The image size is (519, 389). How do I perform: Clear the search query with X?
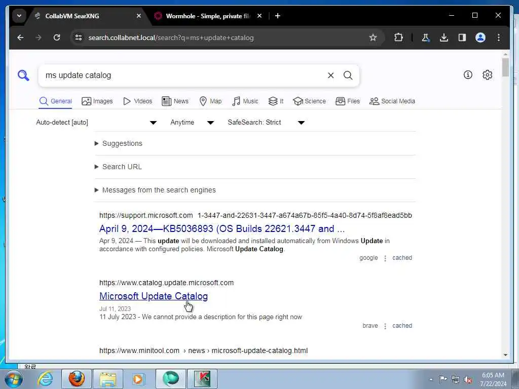(330, 75)
